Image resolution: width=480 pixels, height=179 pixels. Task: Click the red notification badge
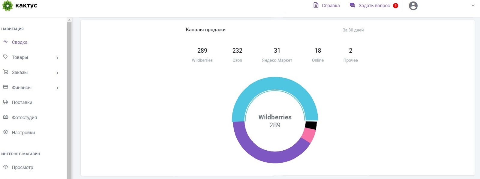pos(396,6)
